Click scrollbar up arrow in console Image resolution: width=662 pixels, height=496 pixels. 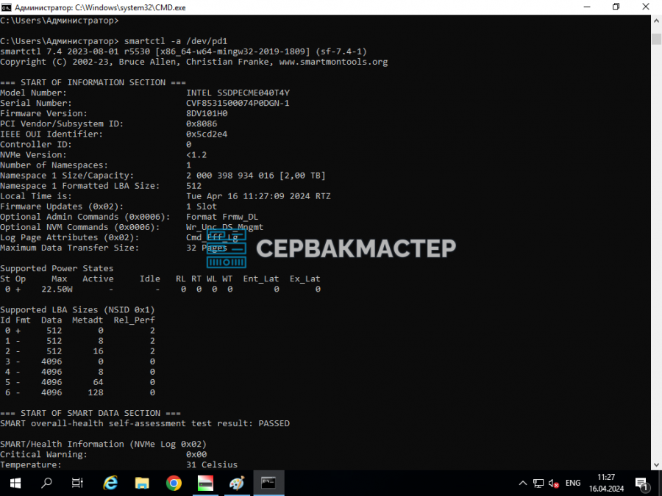[656, 21]
